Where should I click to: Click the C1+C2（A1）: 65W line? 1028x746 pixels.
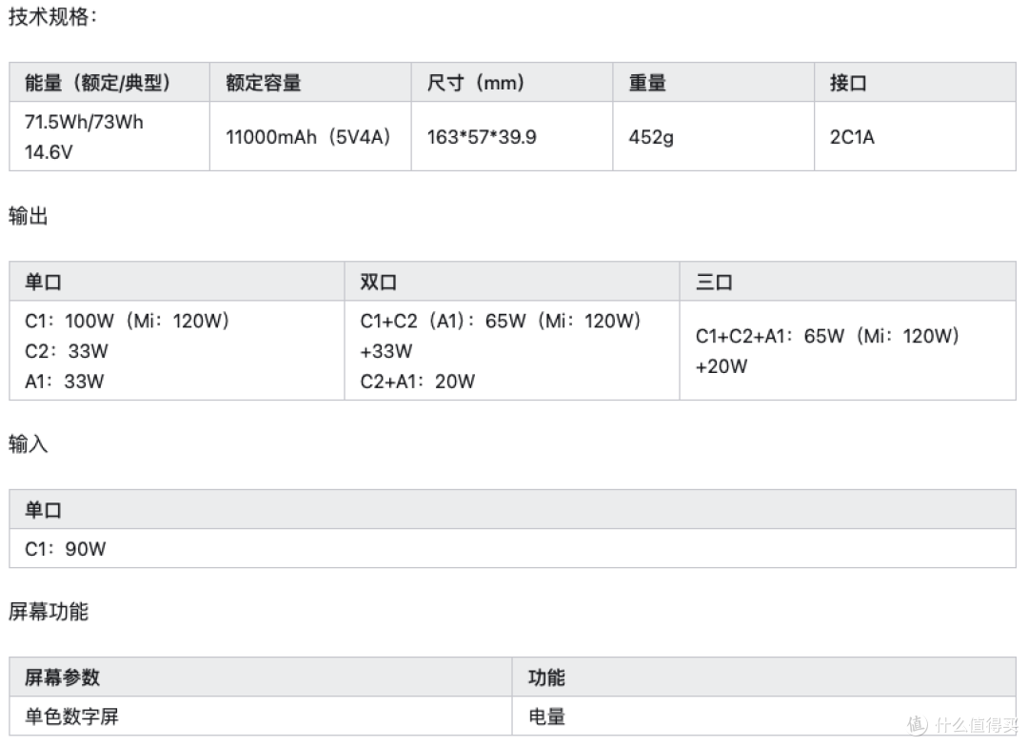pos(501,321)
